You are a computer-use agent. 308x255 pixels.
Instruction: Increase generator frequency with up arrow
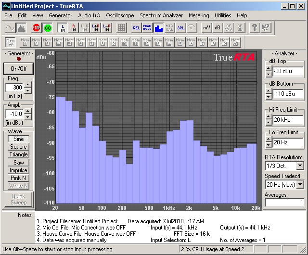coord(27,85)
